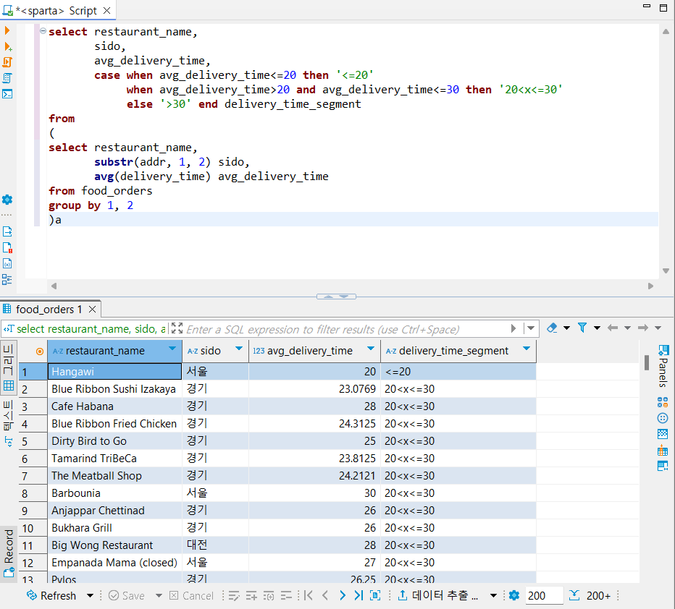Open the avg_delivery_time column dropdown arrow

pos(371,349)
